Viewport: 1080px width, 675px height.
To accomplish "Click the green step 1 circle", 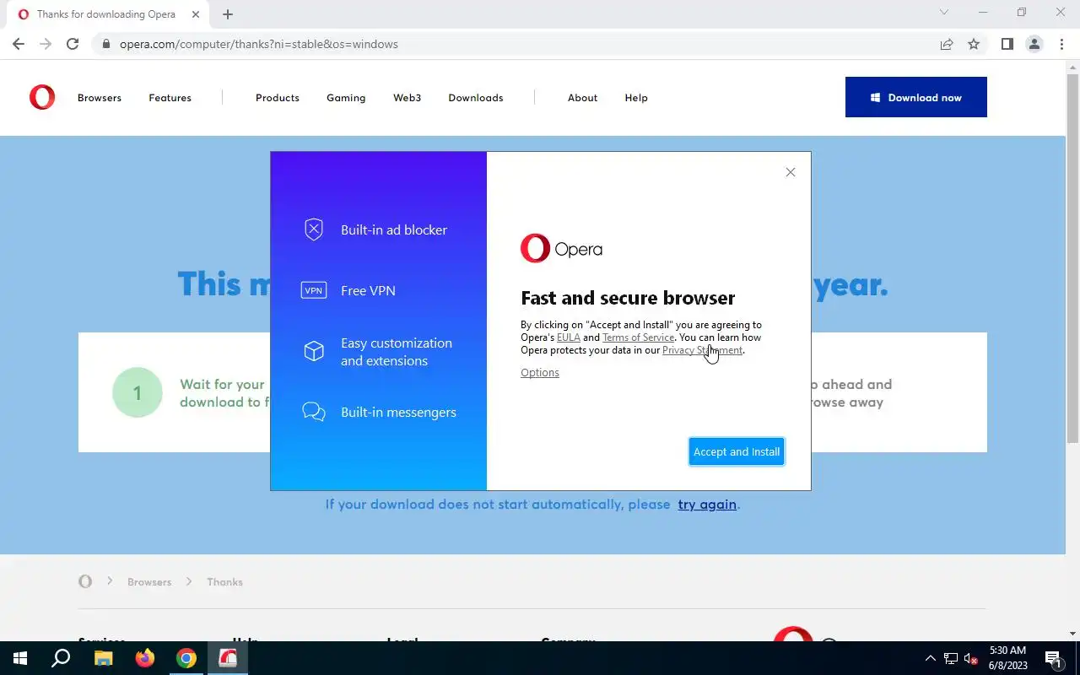I will (137, 392).
